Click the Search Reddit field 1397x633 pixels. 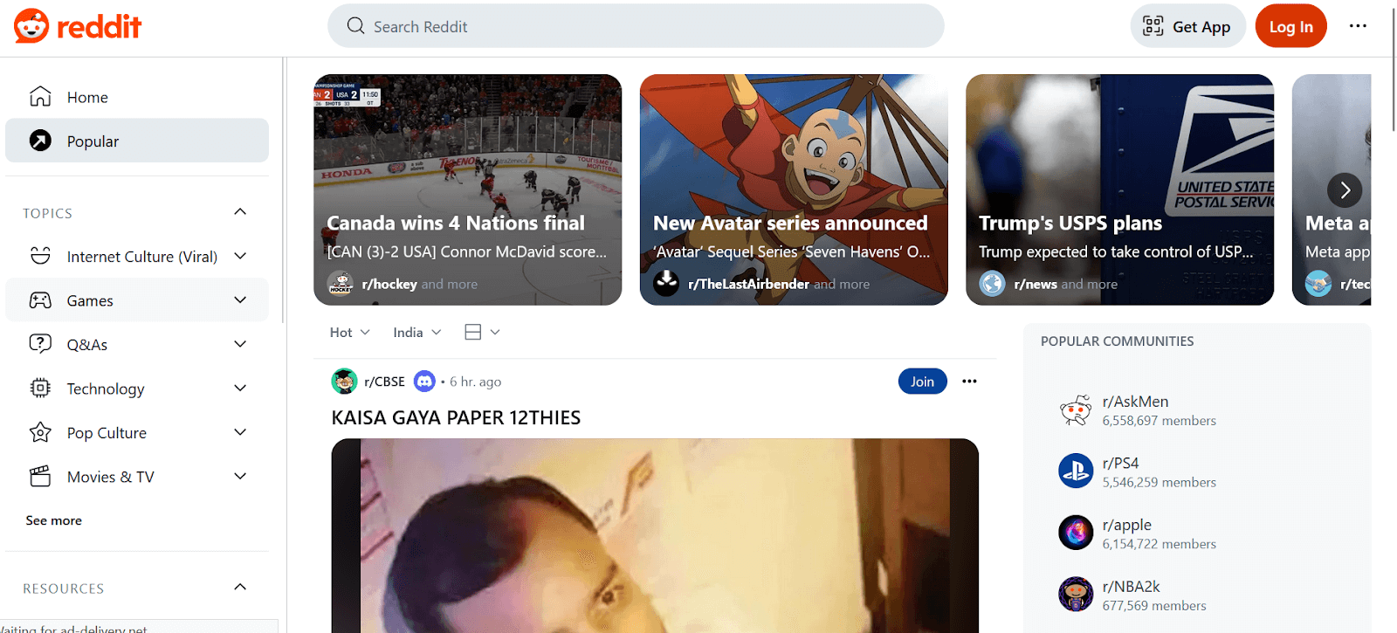coord(636,26)
